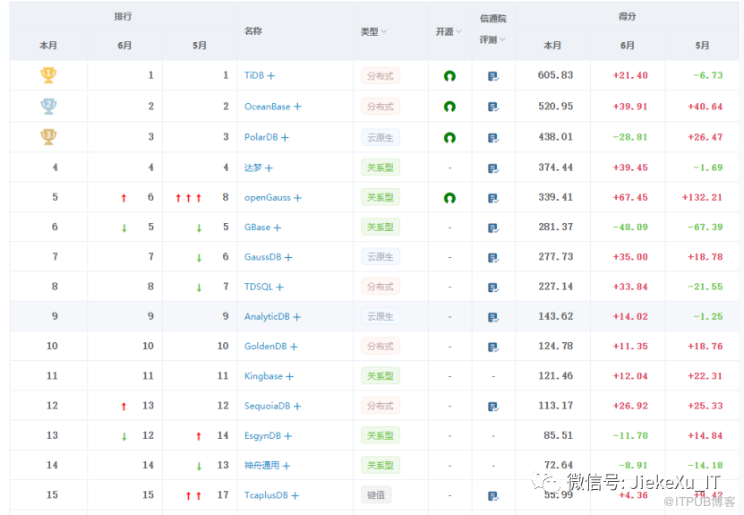Image resolution: width=744 pixels, height=515 pixels.
Task: Click the gold trophy icon for rank 1
Action: 48,75
